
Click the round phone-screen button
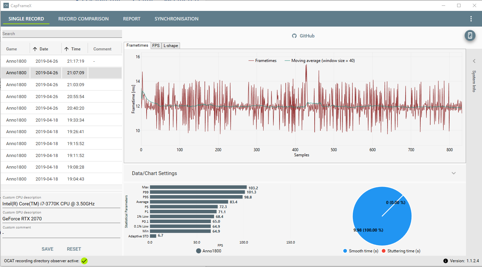(x=470, y=35)
